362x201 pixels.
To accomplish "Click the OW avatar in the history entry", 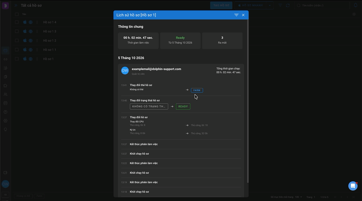I will click(x=125, y=70).
